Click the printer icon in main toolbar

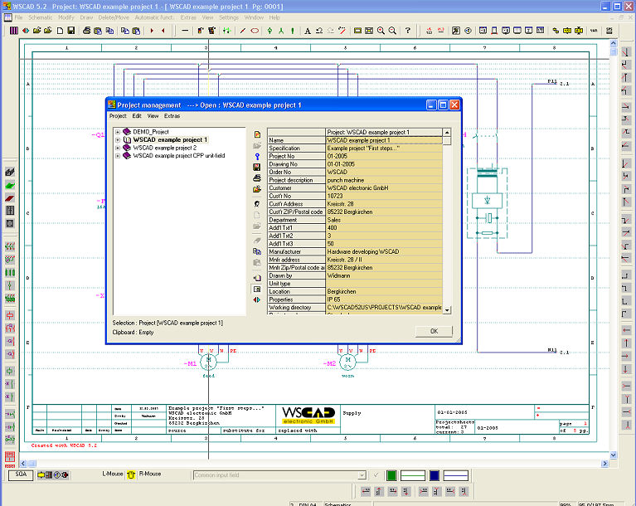(86, 31)
